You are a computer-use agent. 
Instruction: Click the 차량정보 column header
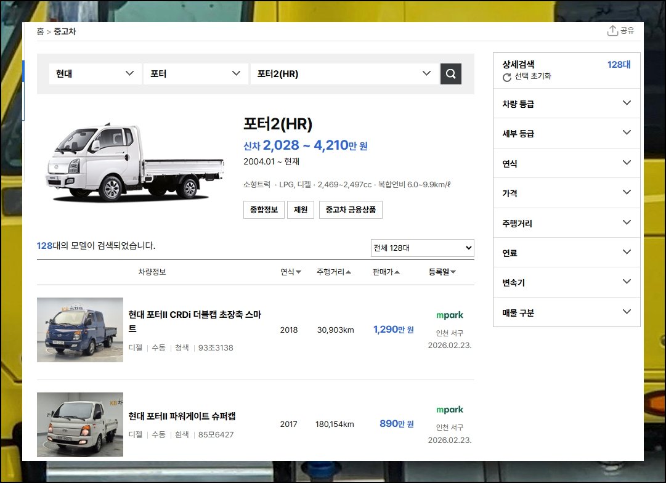click(152, 272)
